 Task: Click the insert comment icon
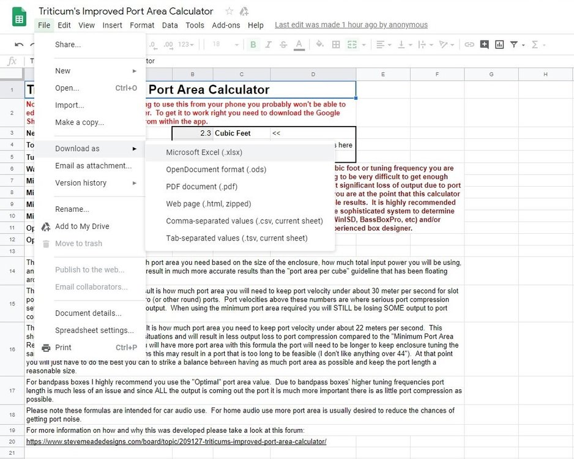(484, 45)
